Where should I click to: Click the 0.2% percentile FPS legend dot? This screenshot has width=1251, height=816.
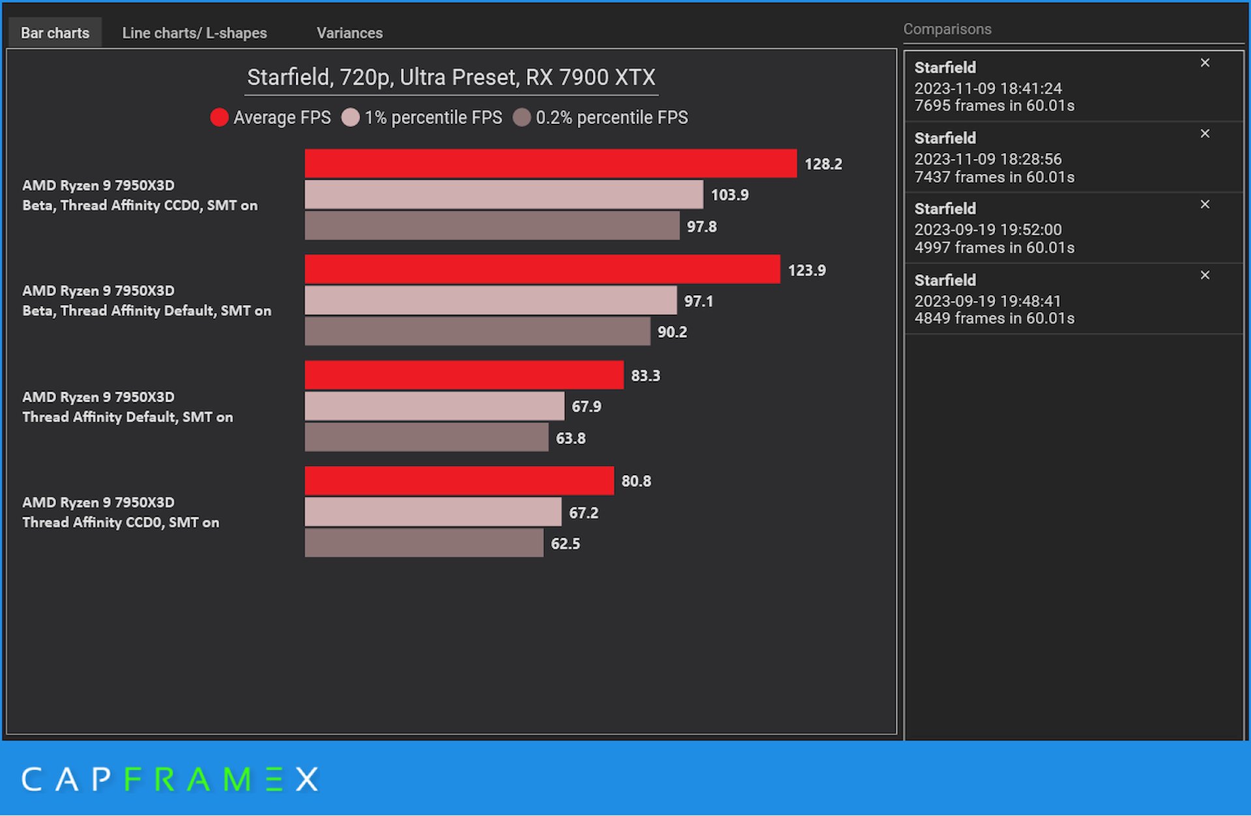coord(522,117)
